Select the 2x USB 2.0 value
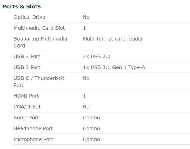This screenshot has height=149, width=190. point(97,56)
